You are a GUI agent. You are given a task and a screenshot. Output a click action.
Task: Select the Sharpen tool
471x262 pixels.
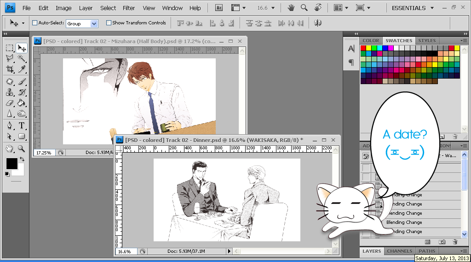point(10,114)
